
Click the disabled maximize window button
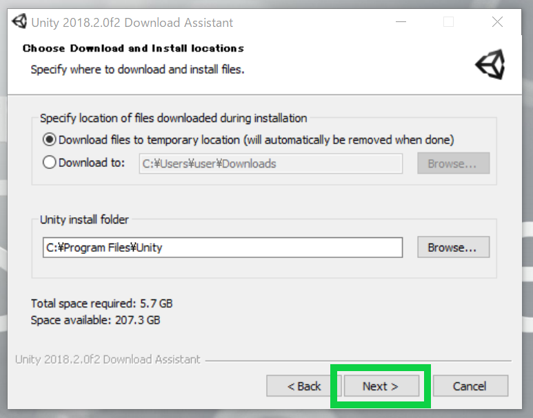click(449, 22)
